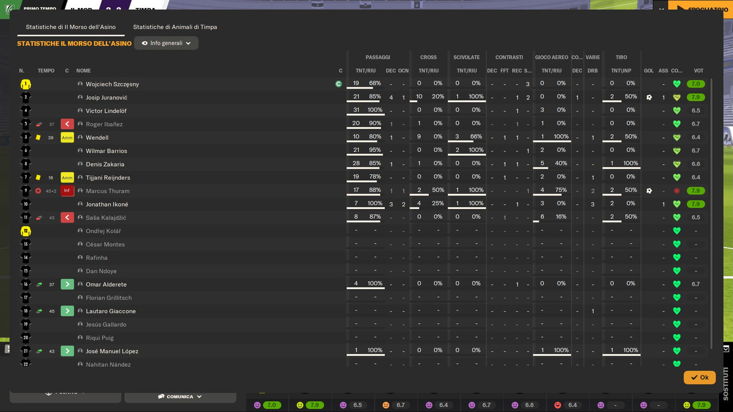The image size is (733, 412).
Task: Click the captain badge next to Szczęsny
Action: pos(338,84)
